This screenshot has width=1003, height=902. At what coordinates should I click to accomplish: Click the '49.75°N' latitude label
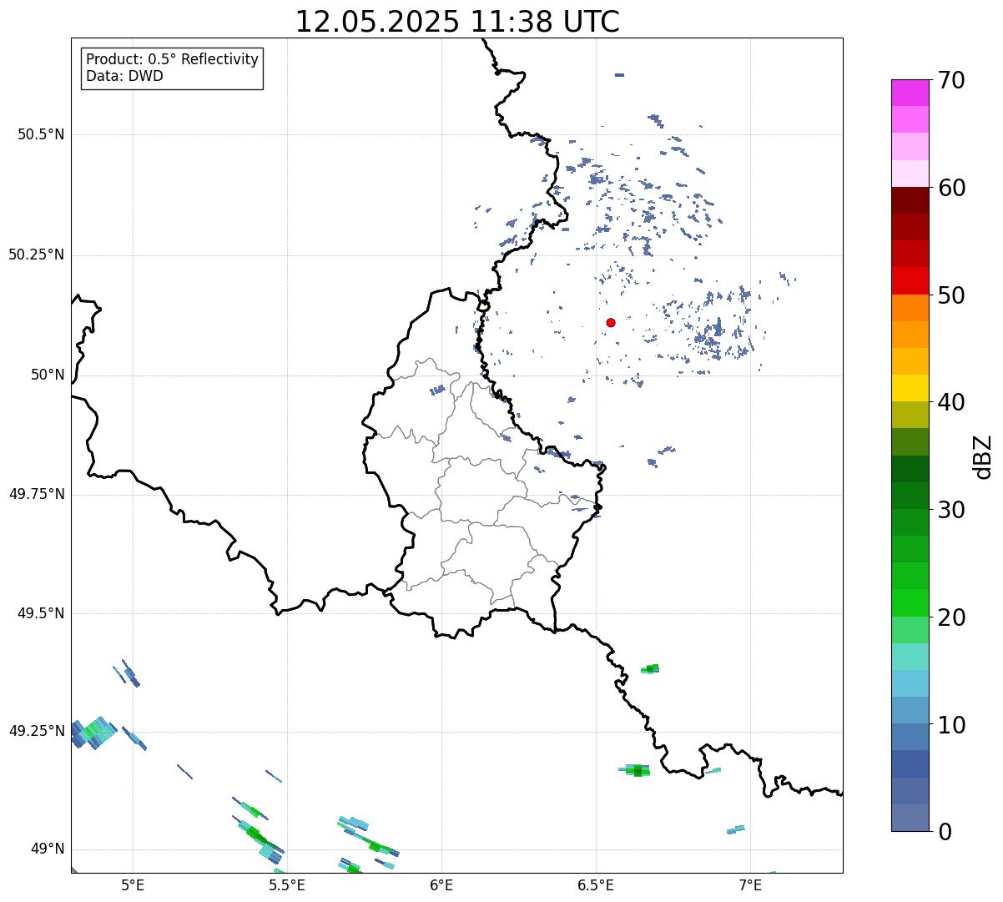point(37,494)
